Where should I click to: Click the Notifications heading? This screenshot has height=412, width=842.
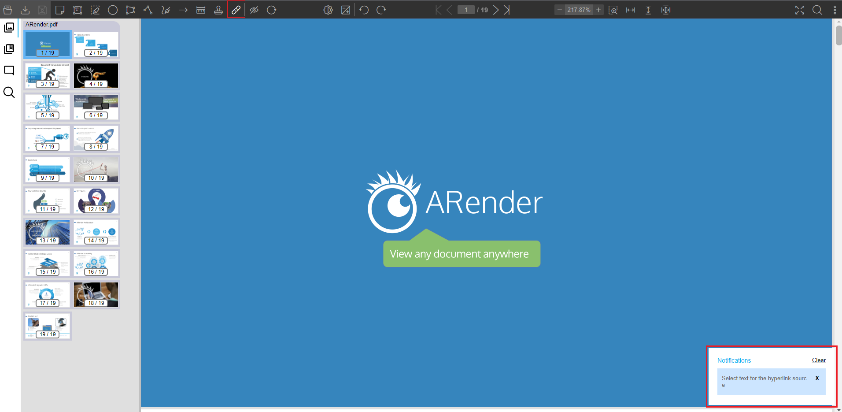coord(734,360)
